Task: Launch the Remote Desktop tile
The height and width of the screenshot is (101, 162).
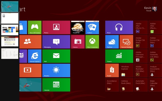Action: tap(126, 42)
